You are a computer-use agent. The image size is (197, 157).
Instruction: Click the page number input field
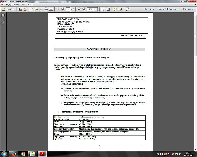click(x=68, y=9)
